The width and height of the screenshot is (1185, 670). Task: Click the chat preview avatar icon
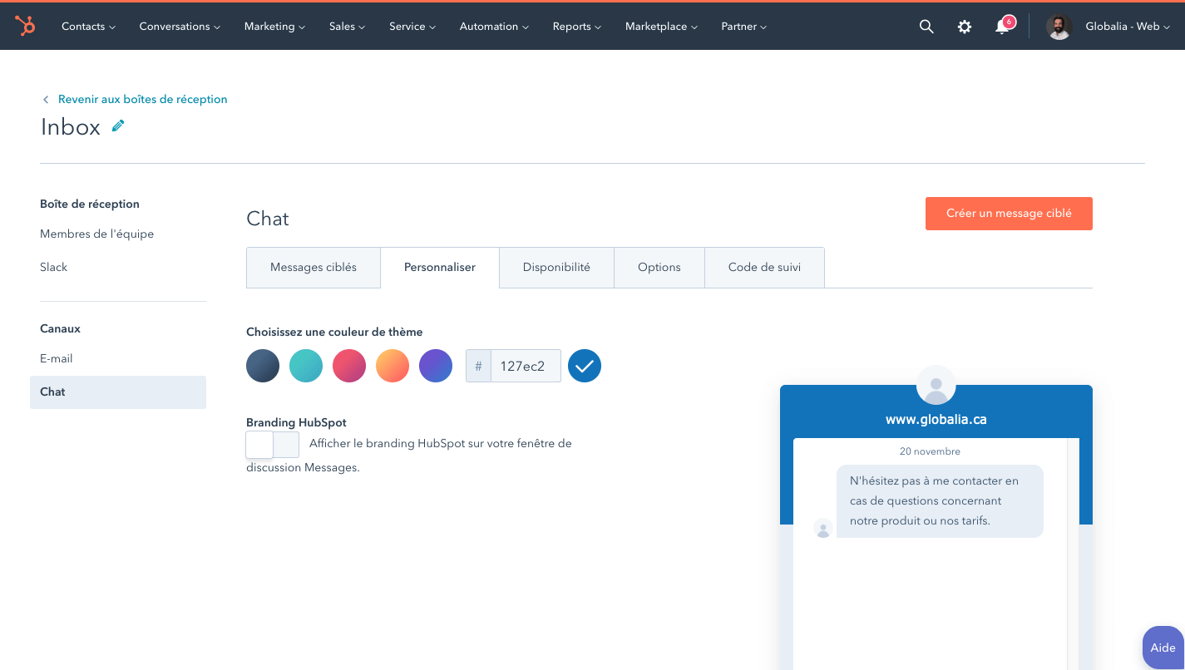[x=936, y=386]
